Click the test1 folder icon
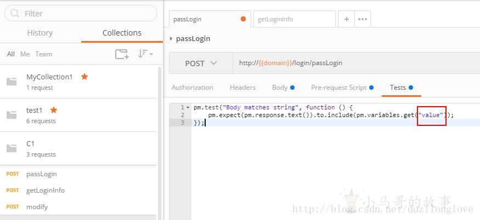The height and width of the screenshot is (220, 480). click(x=12, y=115)
